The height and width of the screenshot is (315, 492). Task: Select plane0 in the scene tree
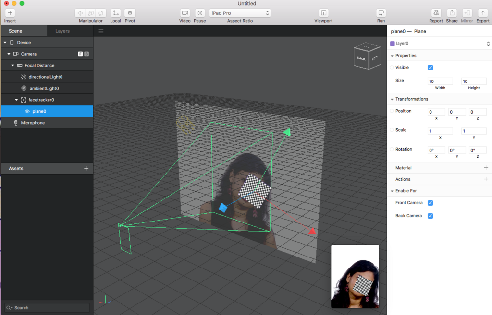(x=47, y=111)
